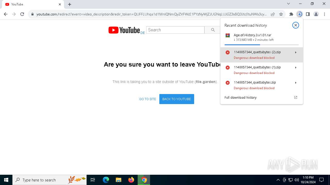Close the YouTube tab

click(x=60, y=4)
